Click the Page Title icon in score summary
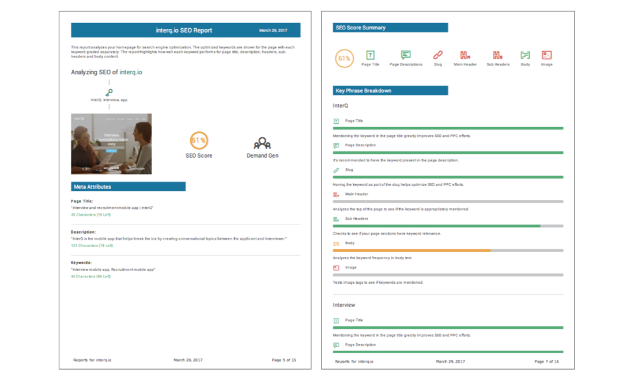634x380 pixels. pos(370,55)
